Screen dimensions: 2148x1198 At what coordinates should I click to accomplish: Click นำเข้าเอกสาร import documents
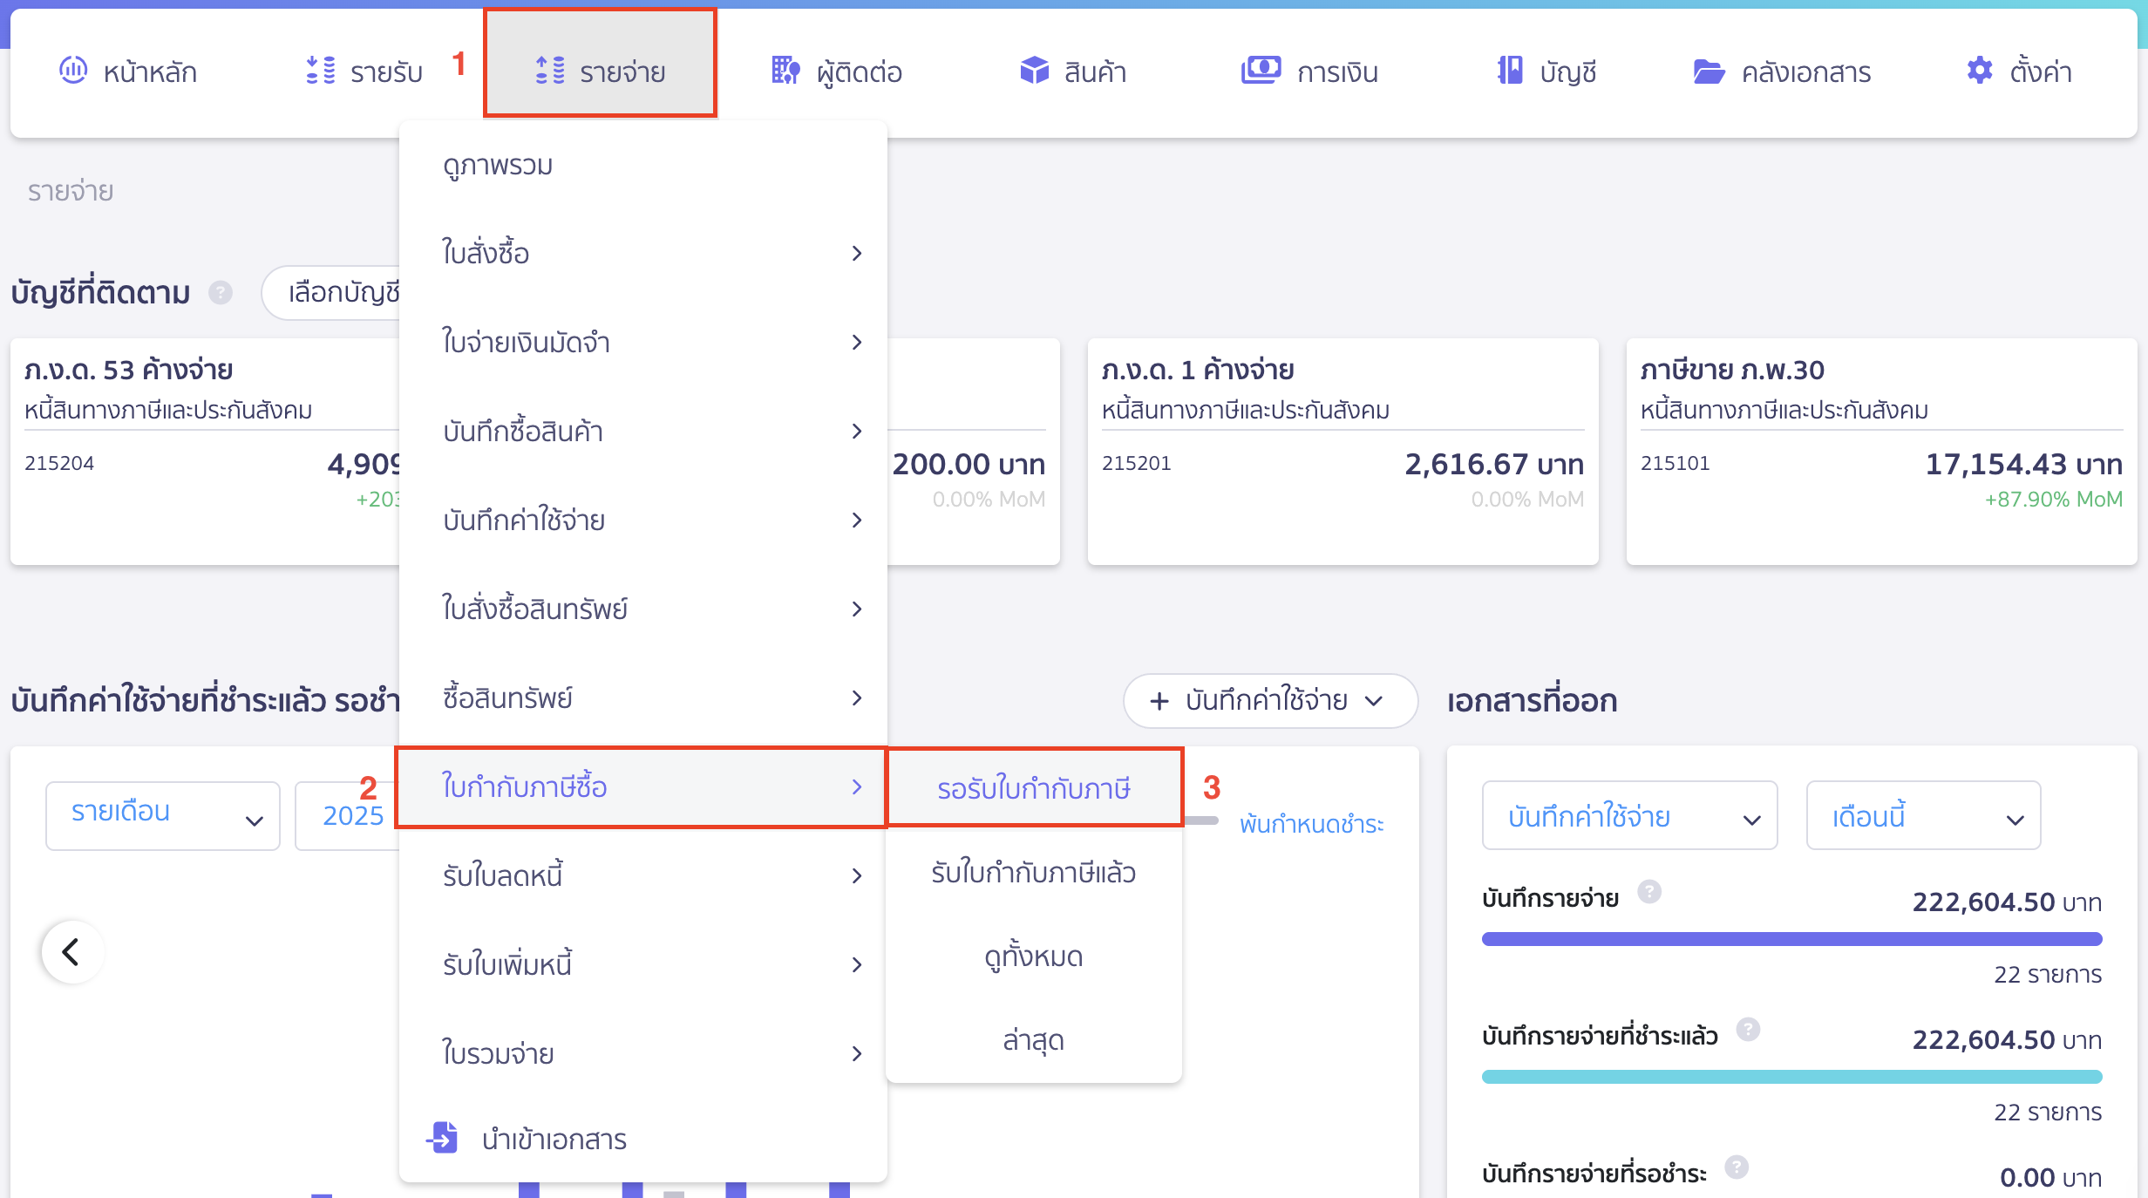click(x=643, y=1139)
